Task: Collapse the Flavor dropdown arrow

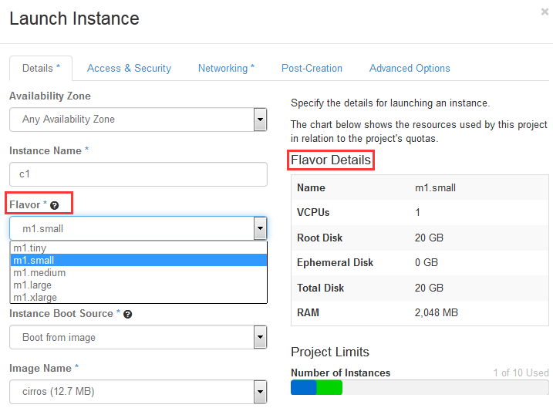Action: (x=260, y=228)
